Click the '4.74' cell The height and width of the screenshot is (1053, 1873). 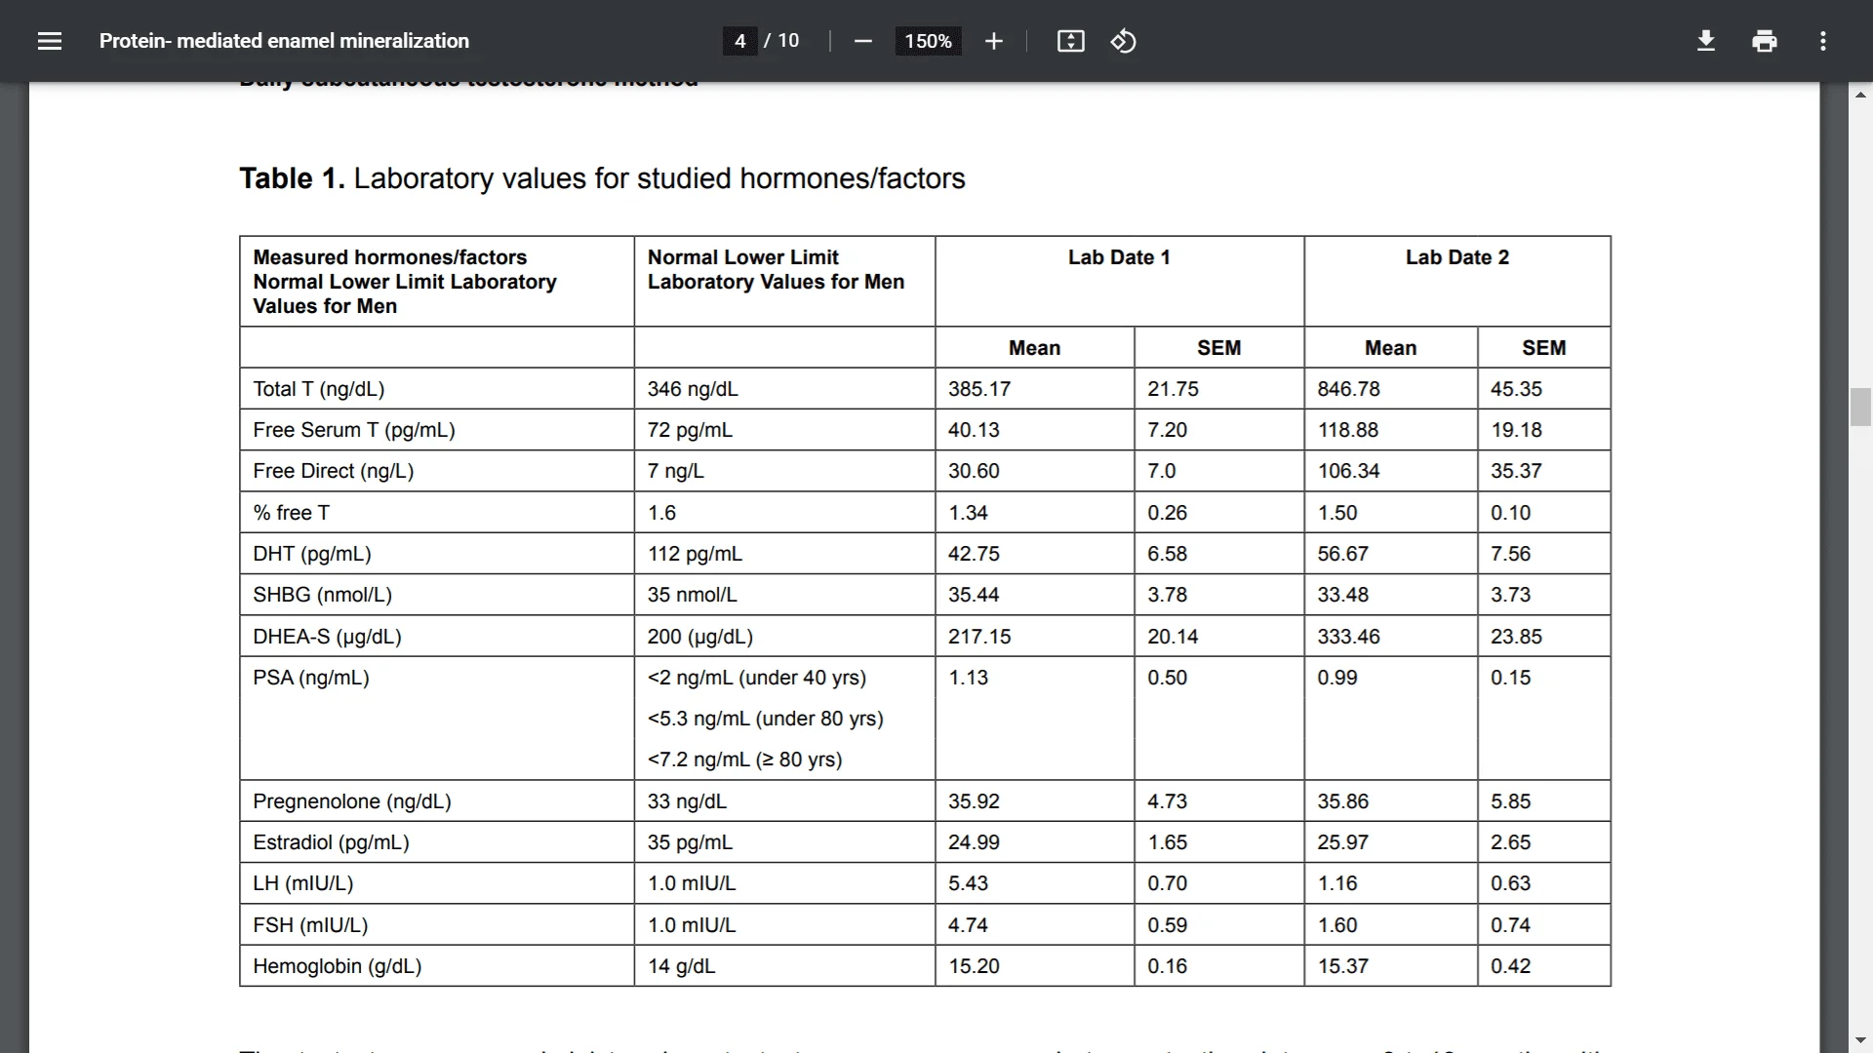[x=968, y=925]
